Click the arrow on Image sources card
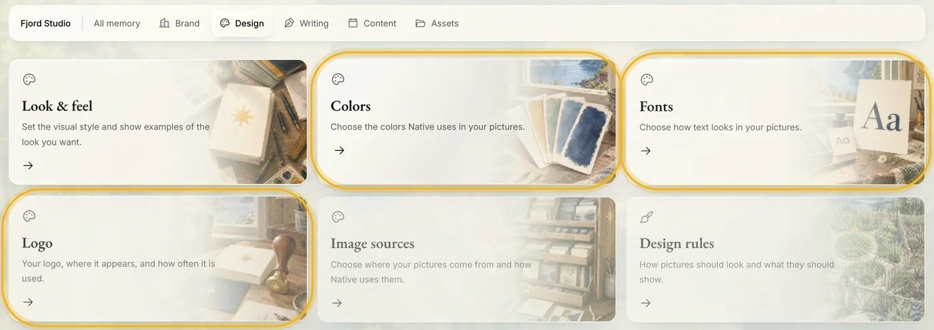Viewport: 934px width, 330px height. (337, 303)
